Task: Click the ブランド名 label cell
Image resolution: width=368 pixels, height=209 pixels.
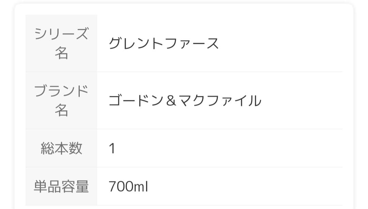Action: 61,100
